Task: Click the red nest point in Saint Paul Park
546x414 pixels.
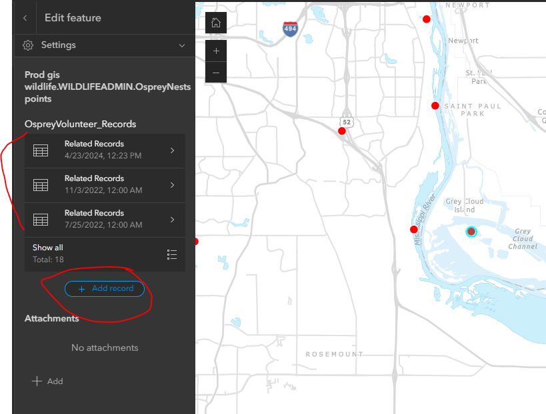Action: (435, 105)
